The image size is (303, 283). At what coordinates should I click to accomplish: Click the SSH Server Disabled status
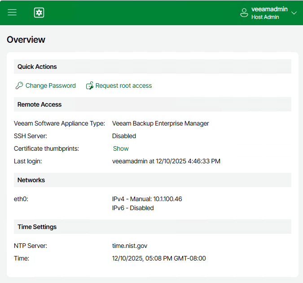pos(124,136)
